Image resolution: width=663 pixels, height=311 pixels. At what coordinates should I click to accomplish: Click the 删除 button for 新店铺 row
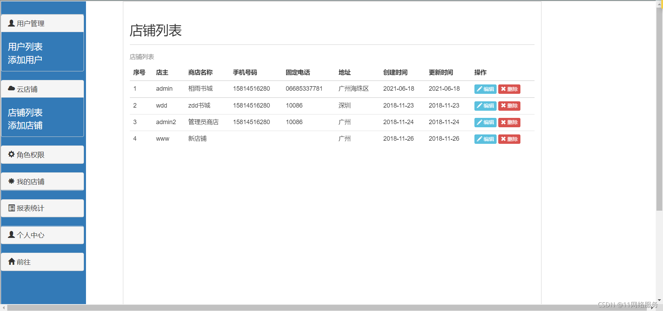click(x=509, y=139)
